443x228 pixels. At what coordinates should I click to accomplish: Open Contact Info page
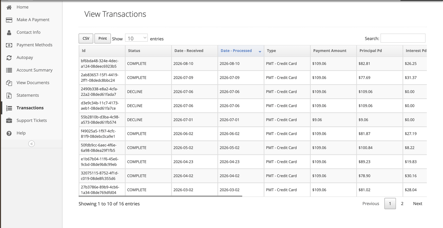29,32
